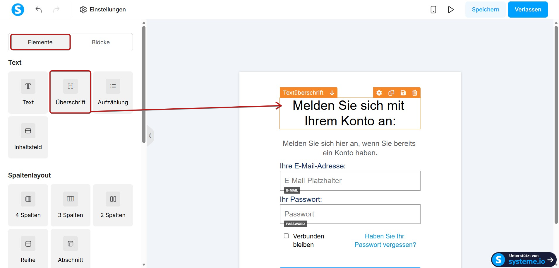Undo the last action
The width and height of the screenshot is (559, 268).
(x=39, y=9)
